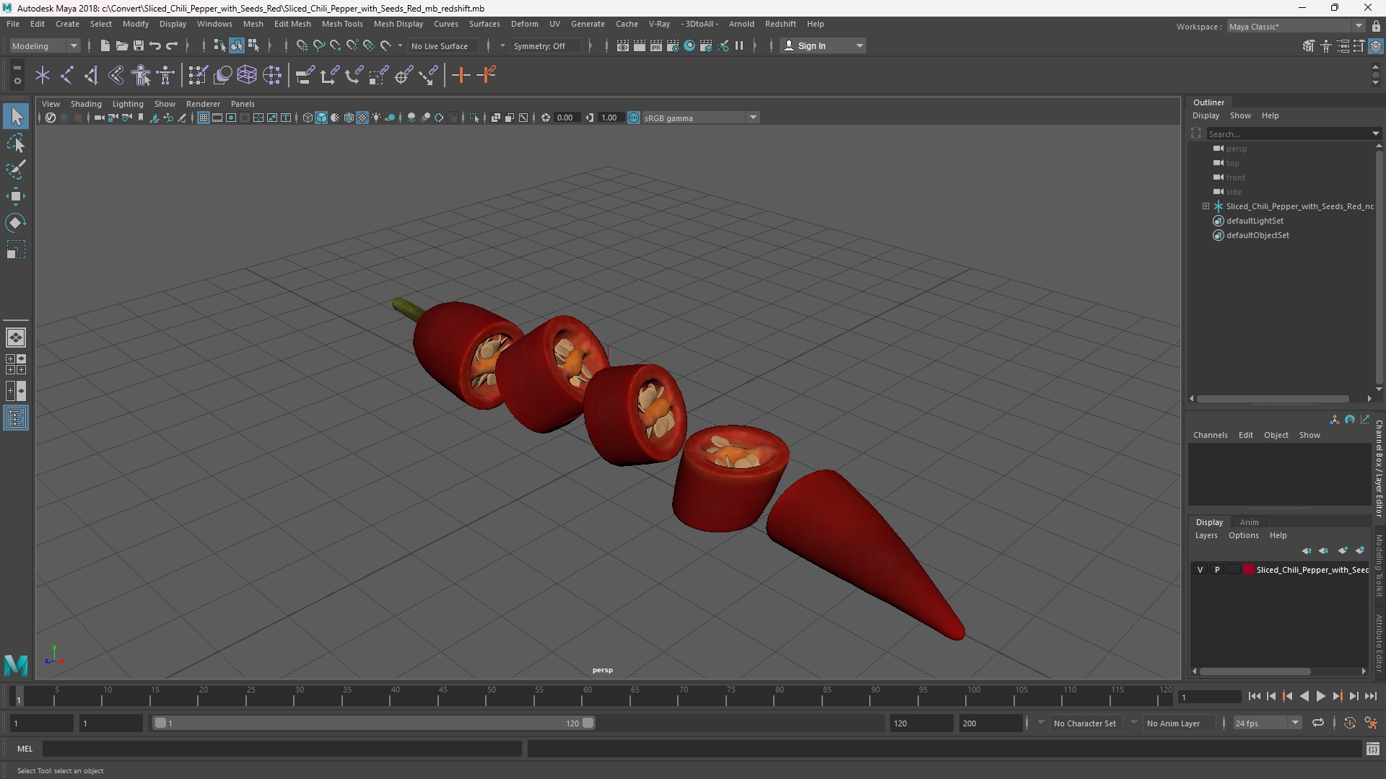Click the Outliner search field
This screenshot has width=1386, height=779.
(1289, 133)
